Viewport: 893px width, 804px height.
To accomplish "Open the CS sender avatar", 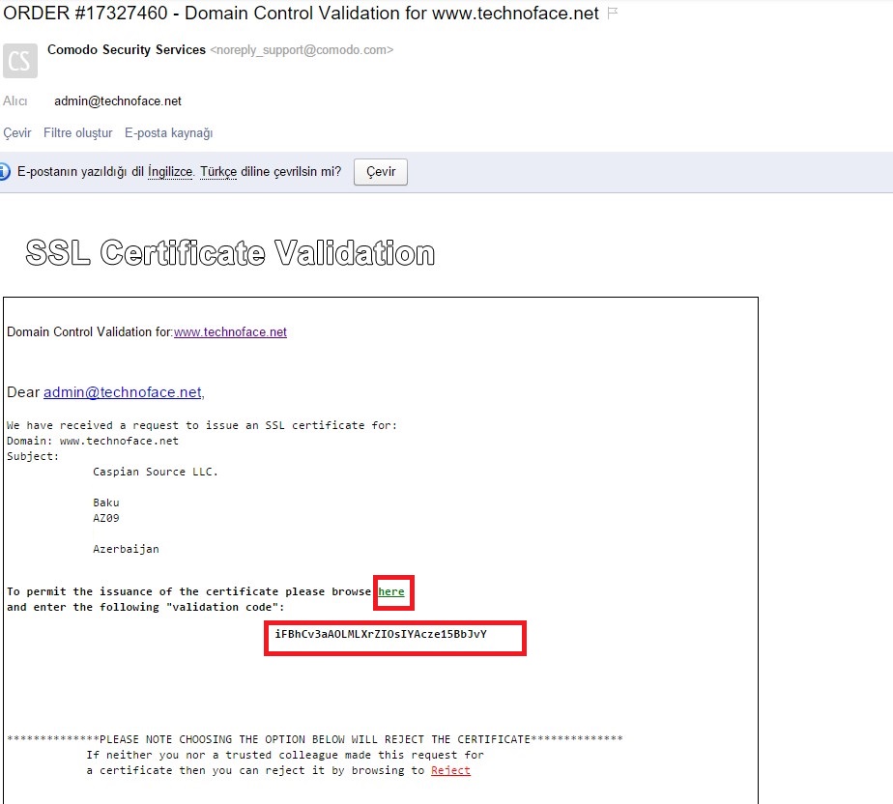I will point(20,60).
